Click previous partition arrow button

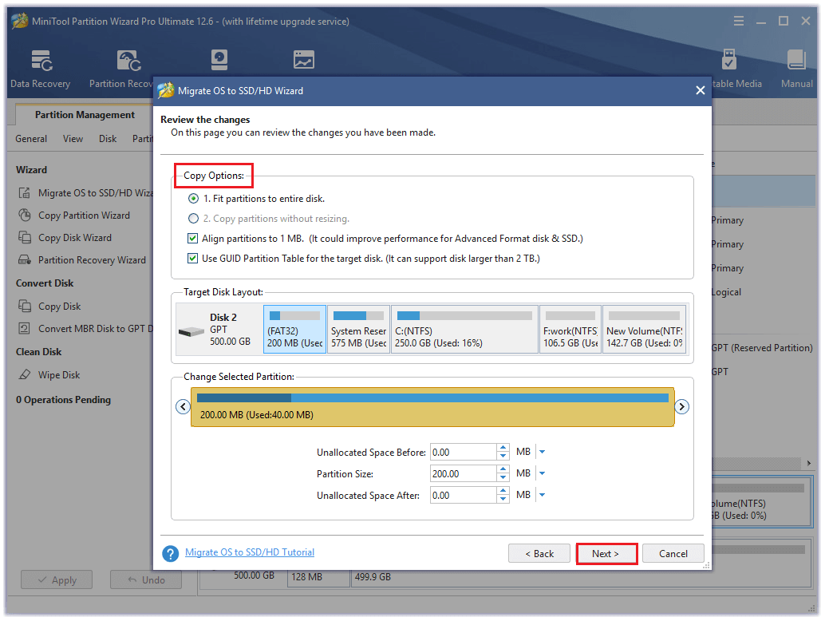[x=183, y=407]
